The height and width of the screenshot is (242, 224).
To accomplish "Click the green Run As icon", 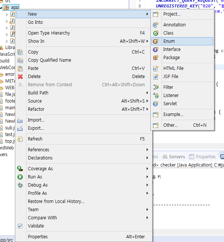I will coord(20,177).
